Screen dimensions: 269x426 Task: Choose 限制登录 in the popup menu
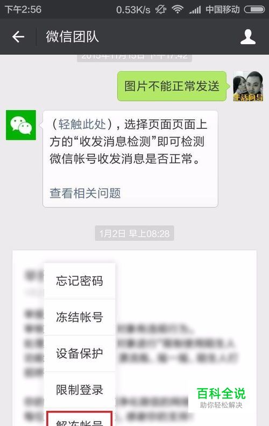click(80, 390)
